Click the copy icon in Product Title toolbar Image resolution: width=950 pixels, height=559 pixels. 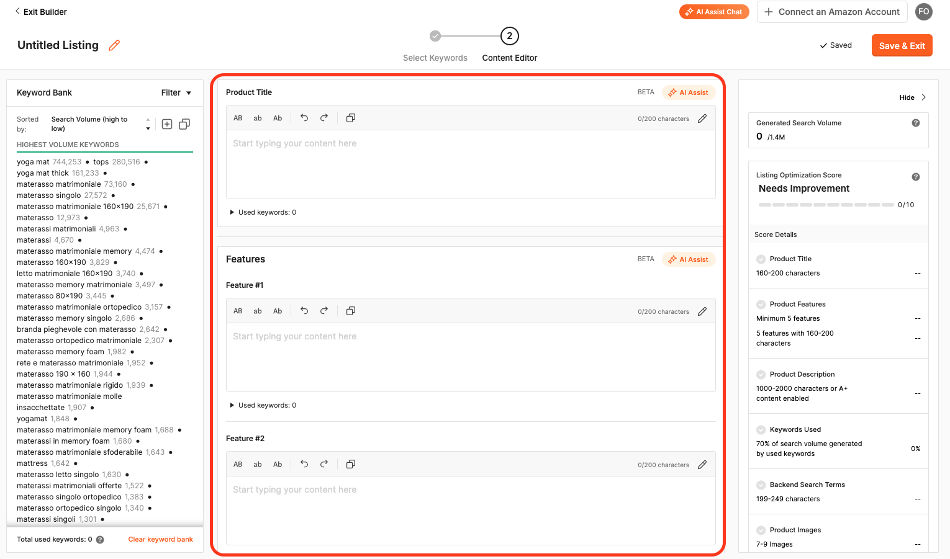(351, 118)
